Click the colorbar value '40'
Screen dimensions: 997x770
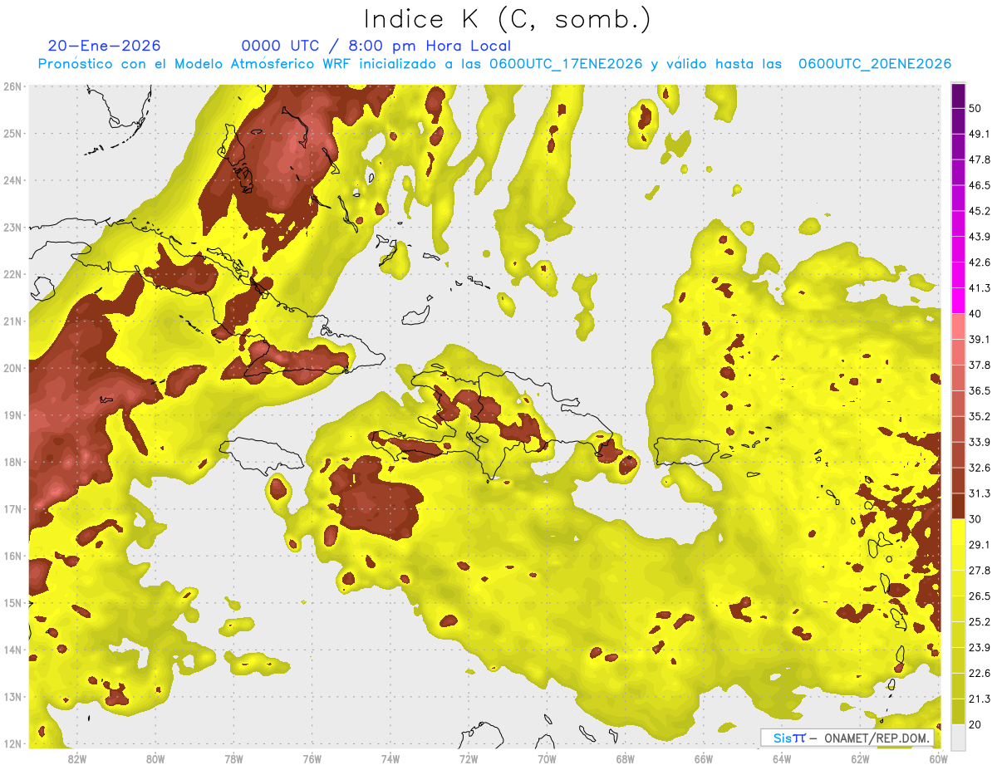tap(977, 314)
